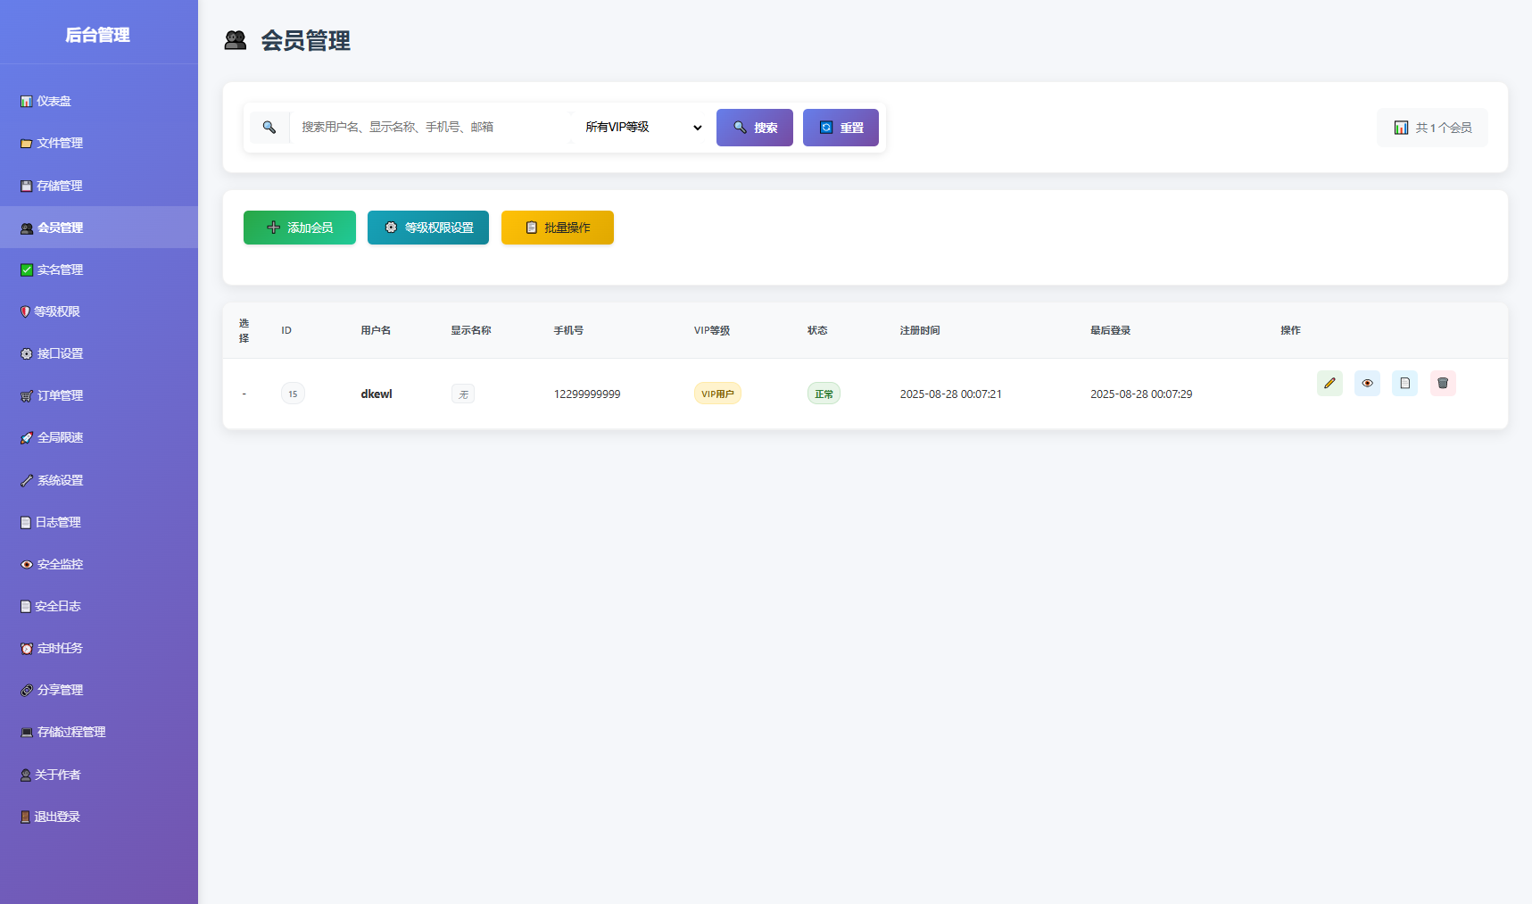This screenshot has height=904, width=1532.
Task: View member dkewl with the eye icon
Action: pyautogui.click(x=1367, y=383)
